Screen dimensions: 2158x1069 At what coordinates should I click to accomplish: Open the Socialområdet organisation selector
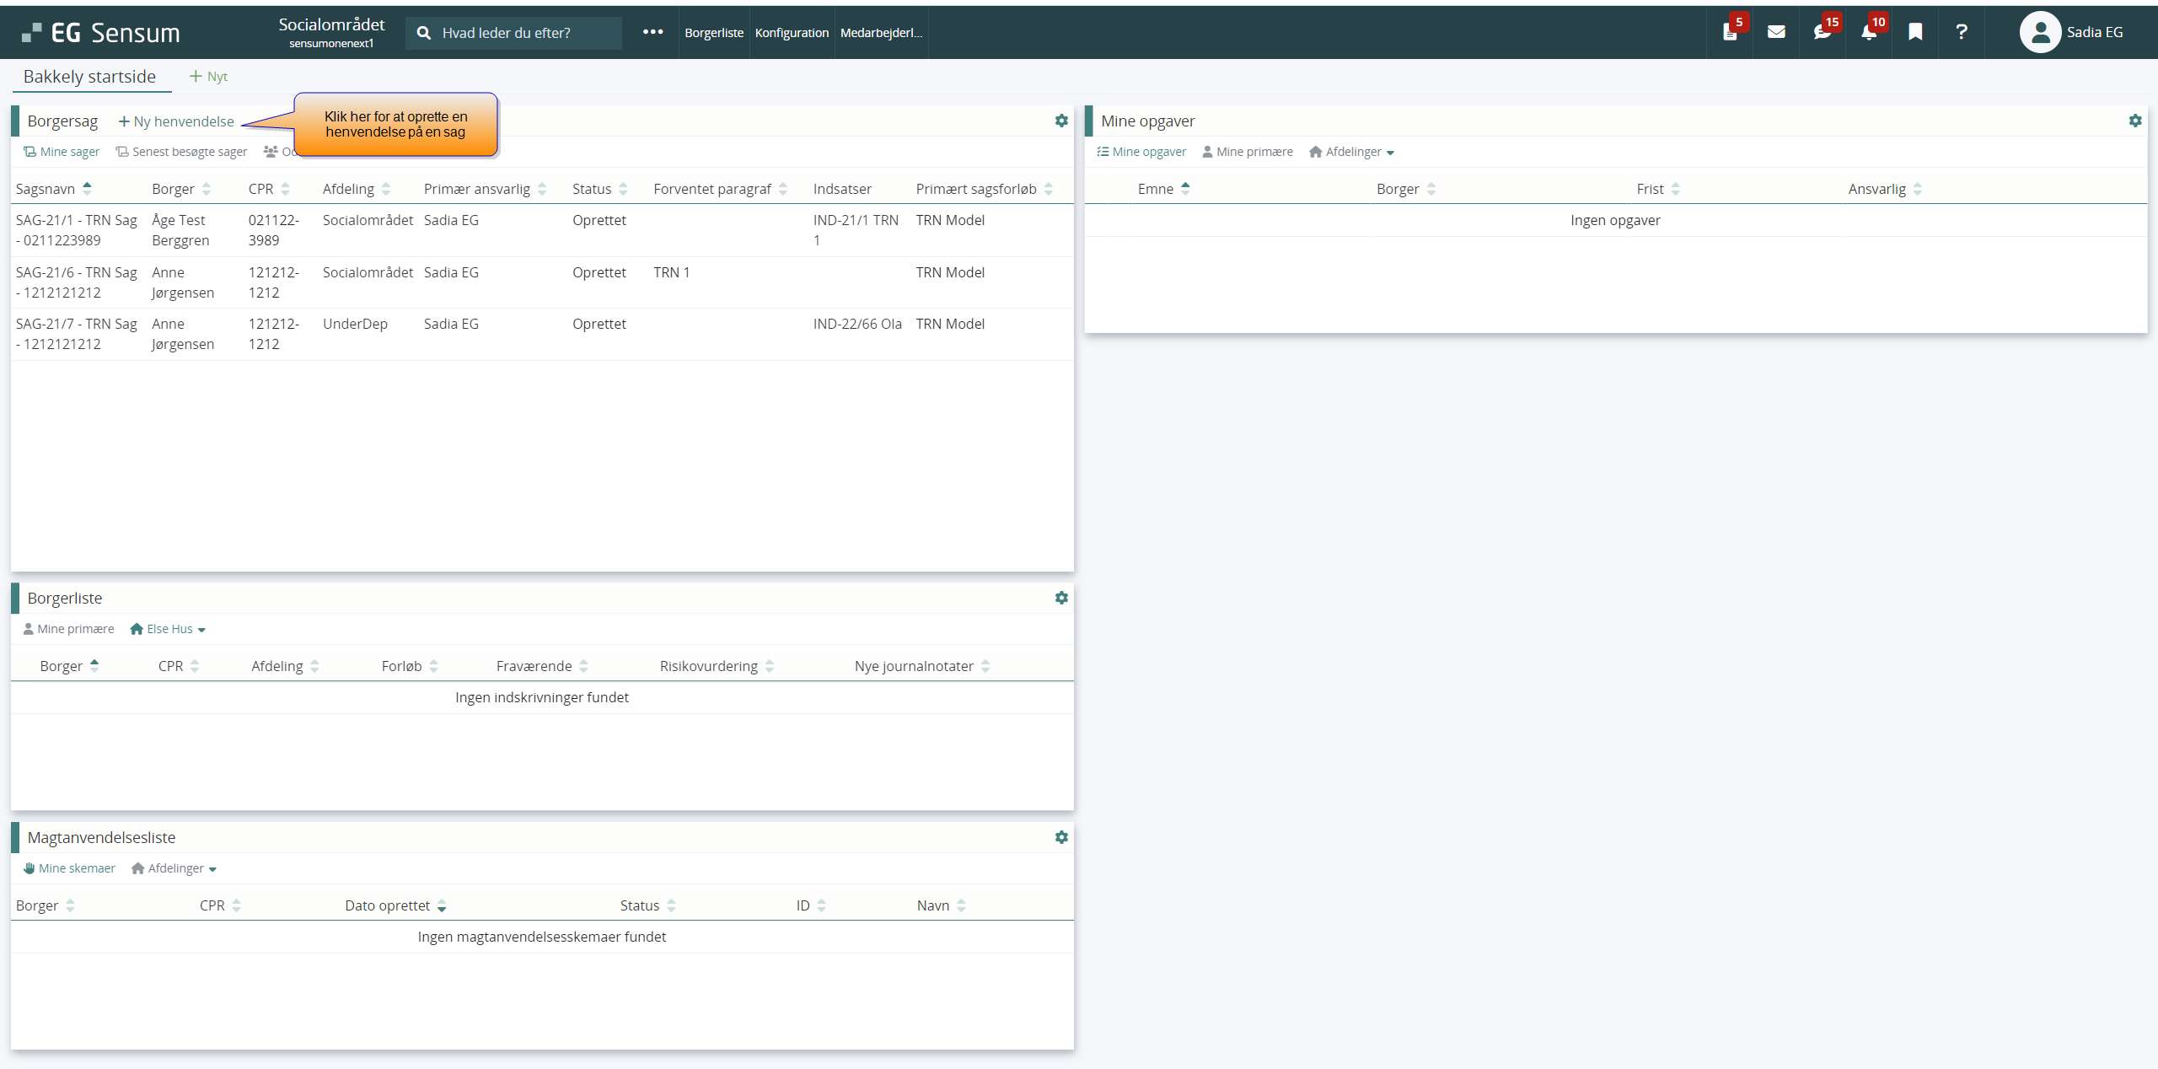pos(331,32)
